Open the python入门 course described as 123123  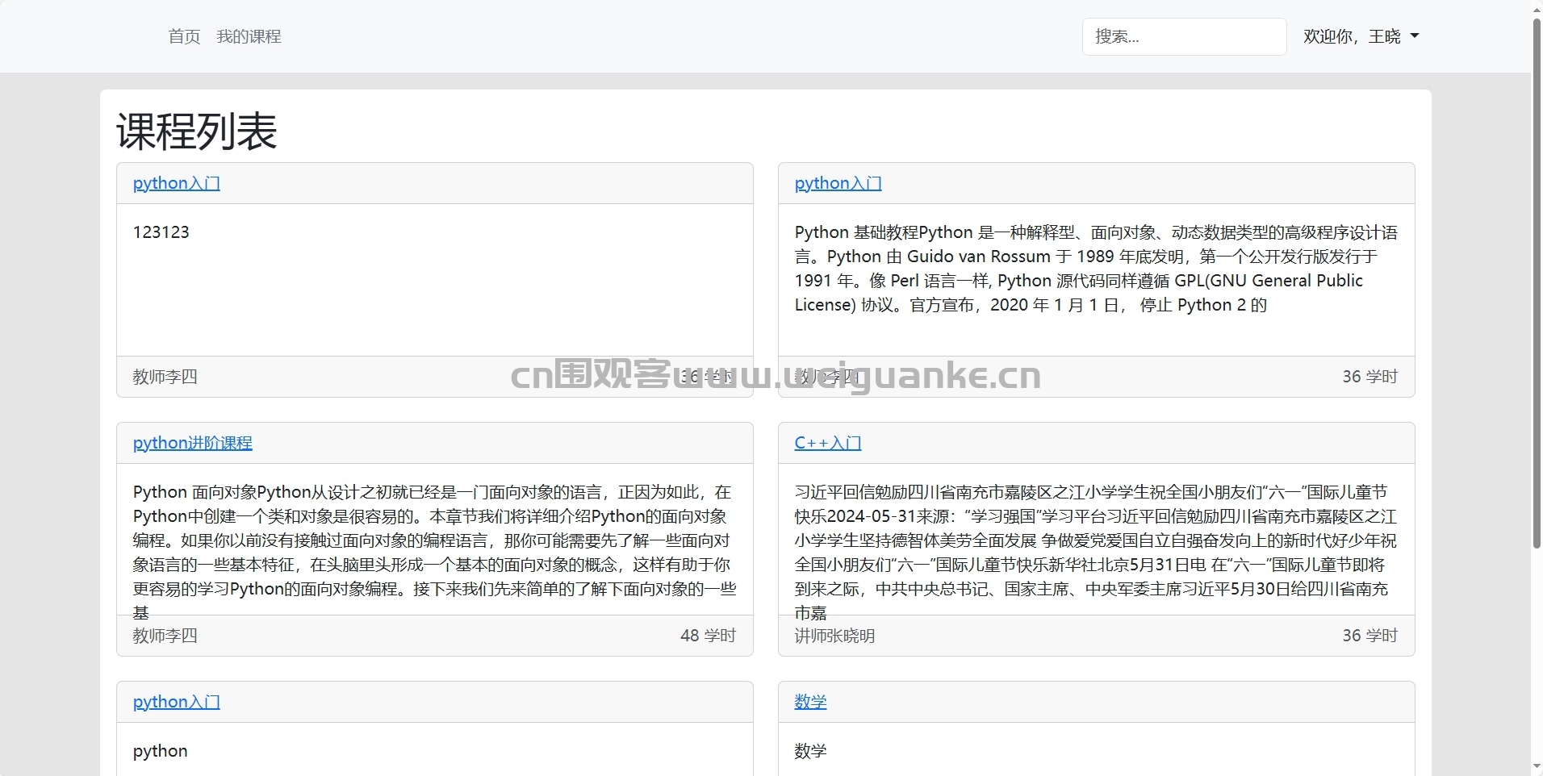(x=176, y=183)
